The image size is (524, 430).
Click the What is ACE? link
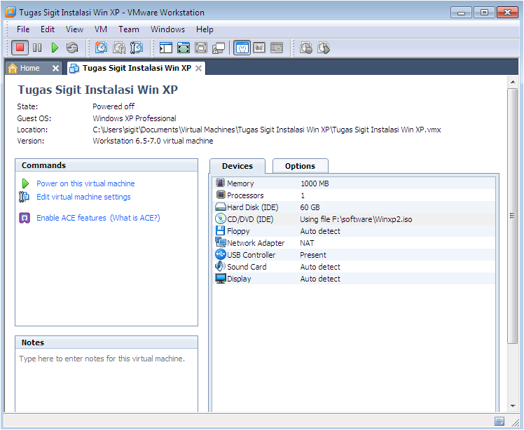(x=135, y=218)
